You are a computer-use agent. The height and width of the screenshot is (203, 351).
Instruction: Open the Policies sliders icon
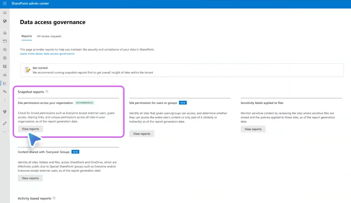[x=5, y=50]
